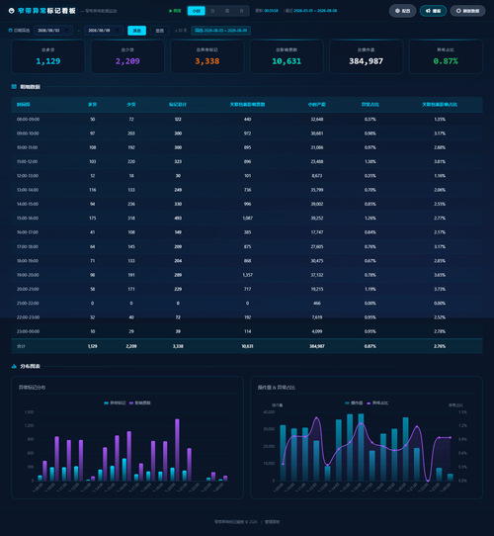Click the active filter range tag 2026-06-03 ~ 2026-06-09
This screenshot has width=494, height=536.
[220, 31]
